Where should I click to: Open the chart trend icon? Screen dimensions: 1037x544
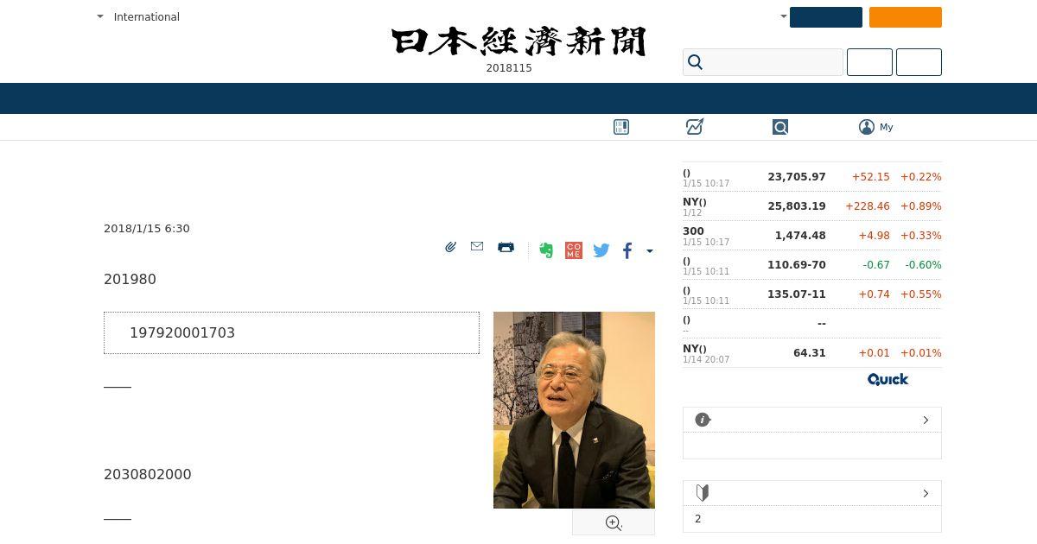tap(695, 127)
